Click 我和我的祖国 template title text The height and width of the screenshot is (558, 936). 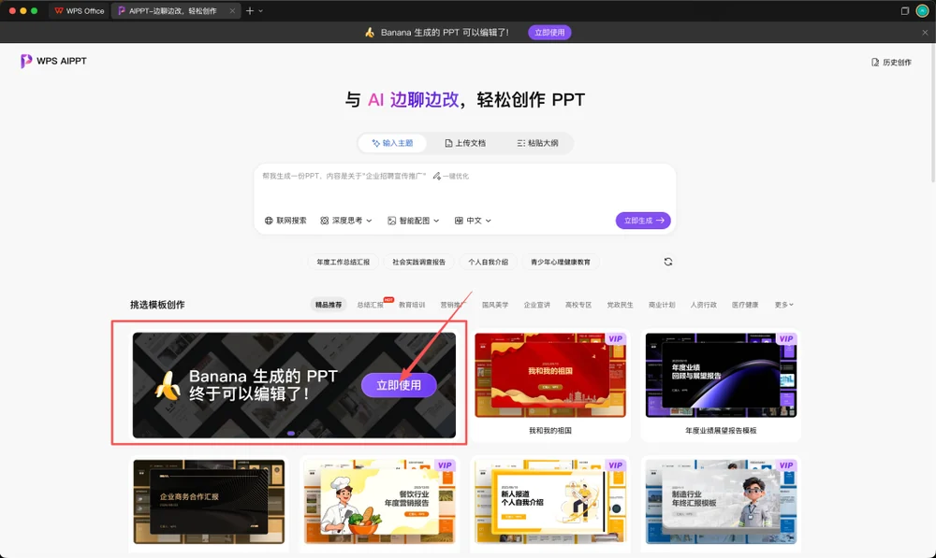click(x=549, y=431)
